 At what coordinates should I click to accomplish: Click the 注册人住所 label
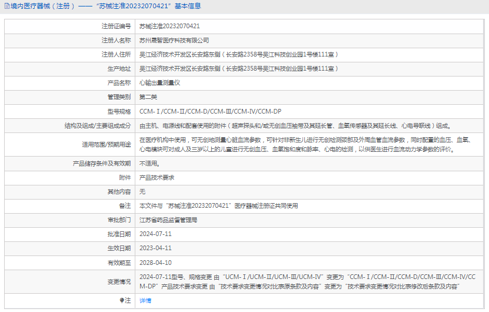click(x=116, y=55)
